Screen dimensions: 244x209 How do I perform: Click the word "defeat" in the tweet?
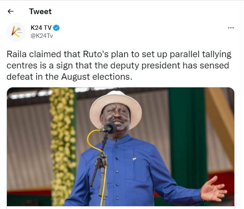coord(19,76)
